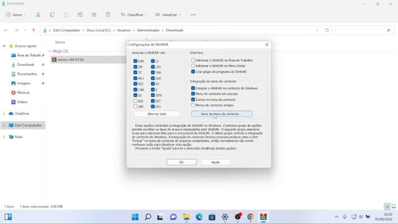Select Este Computador in sidebar
The width and height of the screenshot is (398, 224).
[x=24, y=125]
